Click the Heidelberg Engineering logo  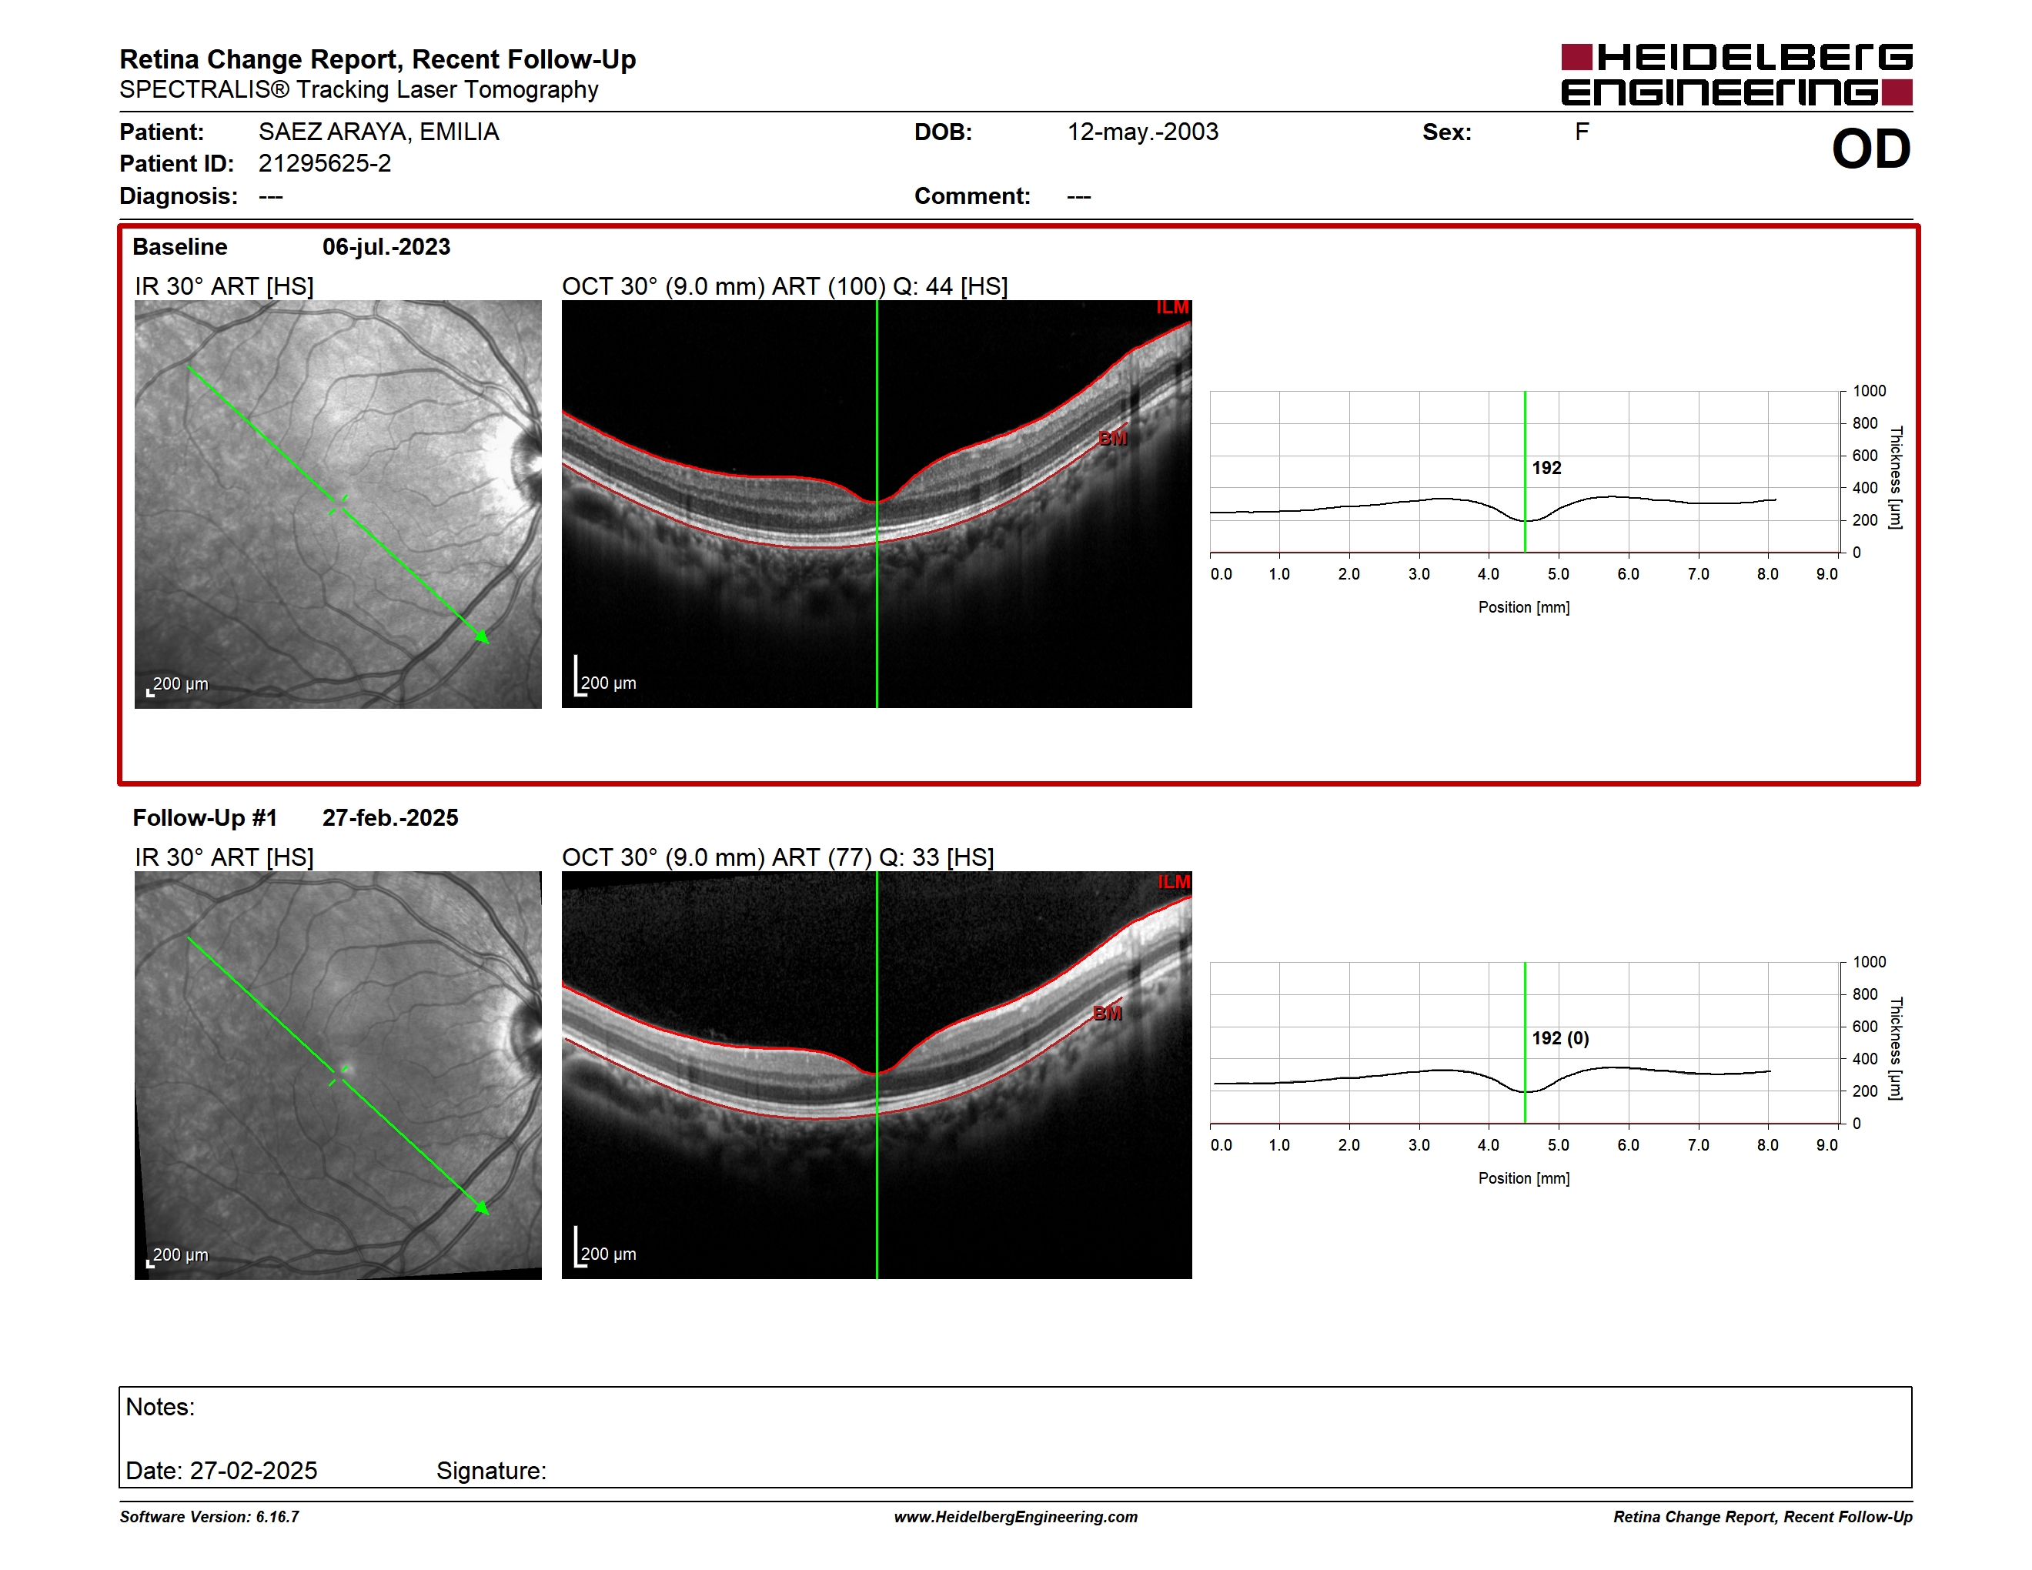tap(1736, 75)
